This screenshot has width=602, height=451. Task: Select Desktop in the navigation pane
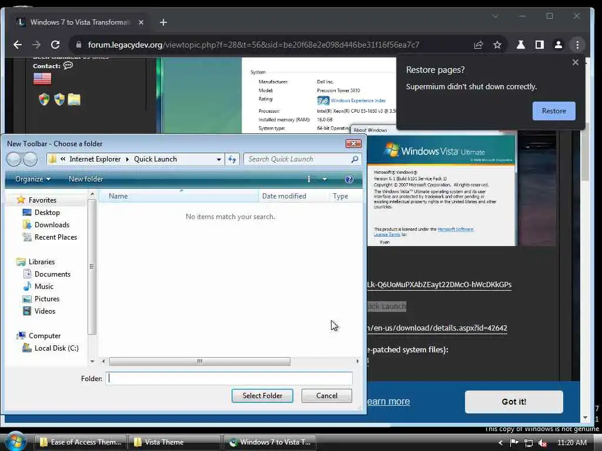47,213
